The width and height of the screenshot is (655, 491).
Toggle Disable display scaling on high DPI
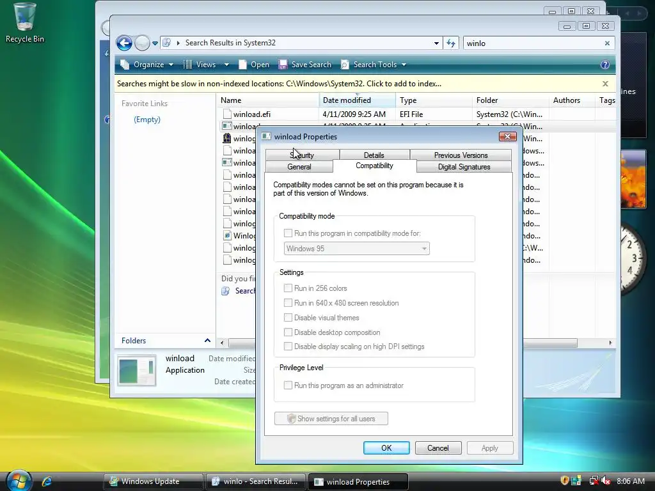[288, 346]
